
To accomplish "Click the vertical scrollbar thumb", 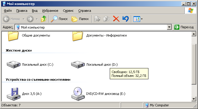I will click(194, 64).
